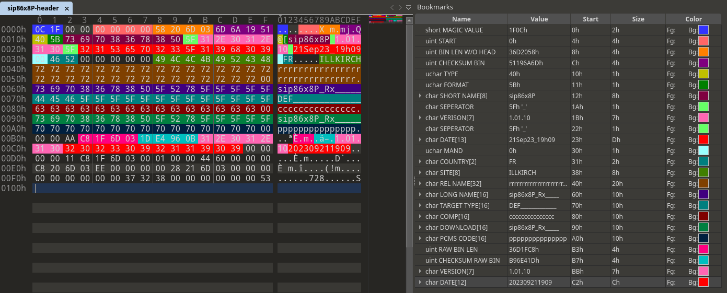Expand char LONG NAME[16] bookmark
Screen dimensions: 727x293
(420, 194)
